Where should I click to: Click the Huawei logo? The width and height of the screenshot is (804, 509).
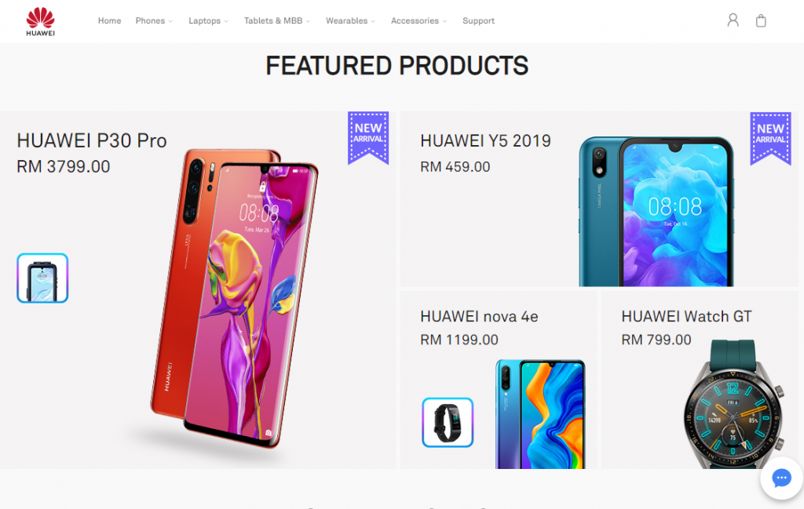[x=41, y=21]
